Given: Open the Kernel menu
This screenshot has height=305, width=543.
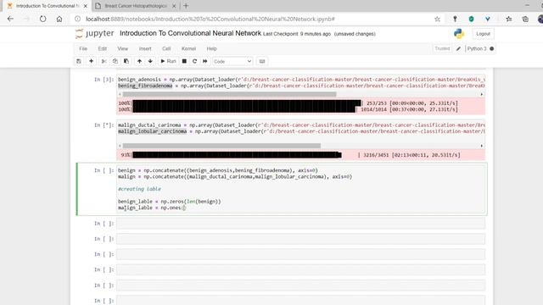Looking at the screenshot, I should [x=188, y=49].
